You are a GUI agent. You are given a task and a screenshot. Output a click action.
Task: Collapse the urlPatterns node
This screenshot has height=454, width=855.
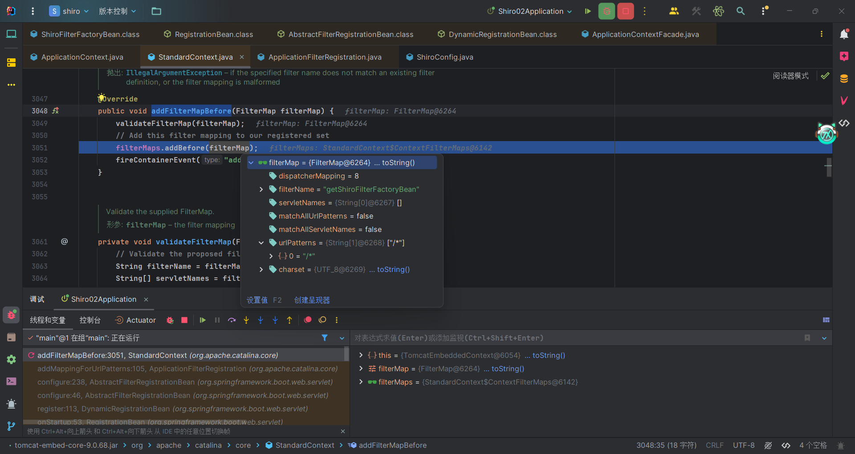pyautogui.click(x=261, y=243)
